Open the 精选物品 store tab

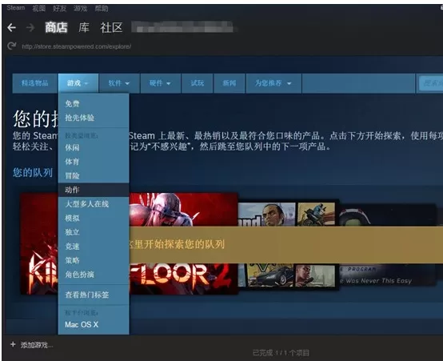point(34,83)
